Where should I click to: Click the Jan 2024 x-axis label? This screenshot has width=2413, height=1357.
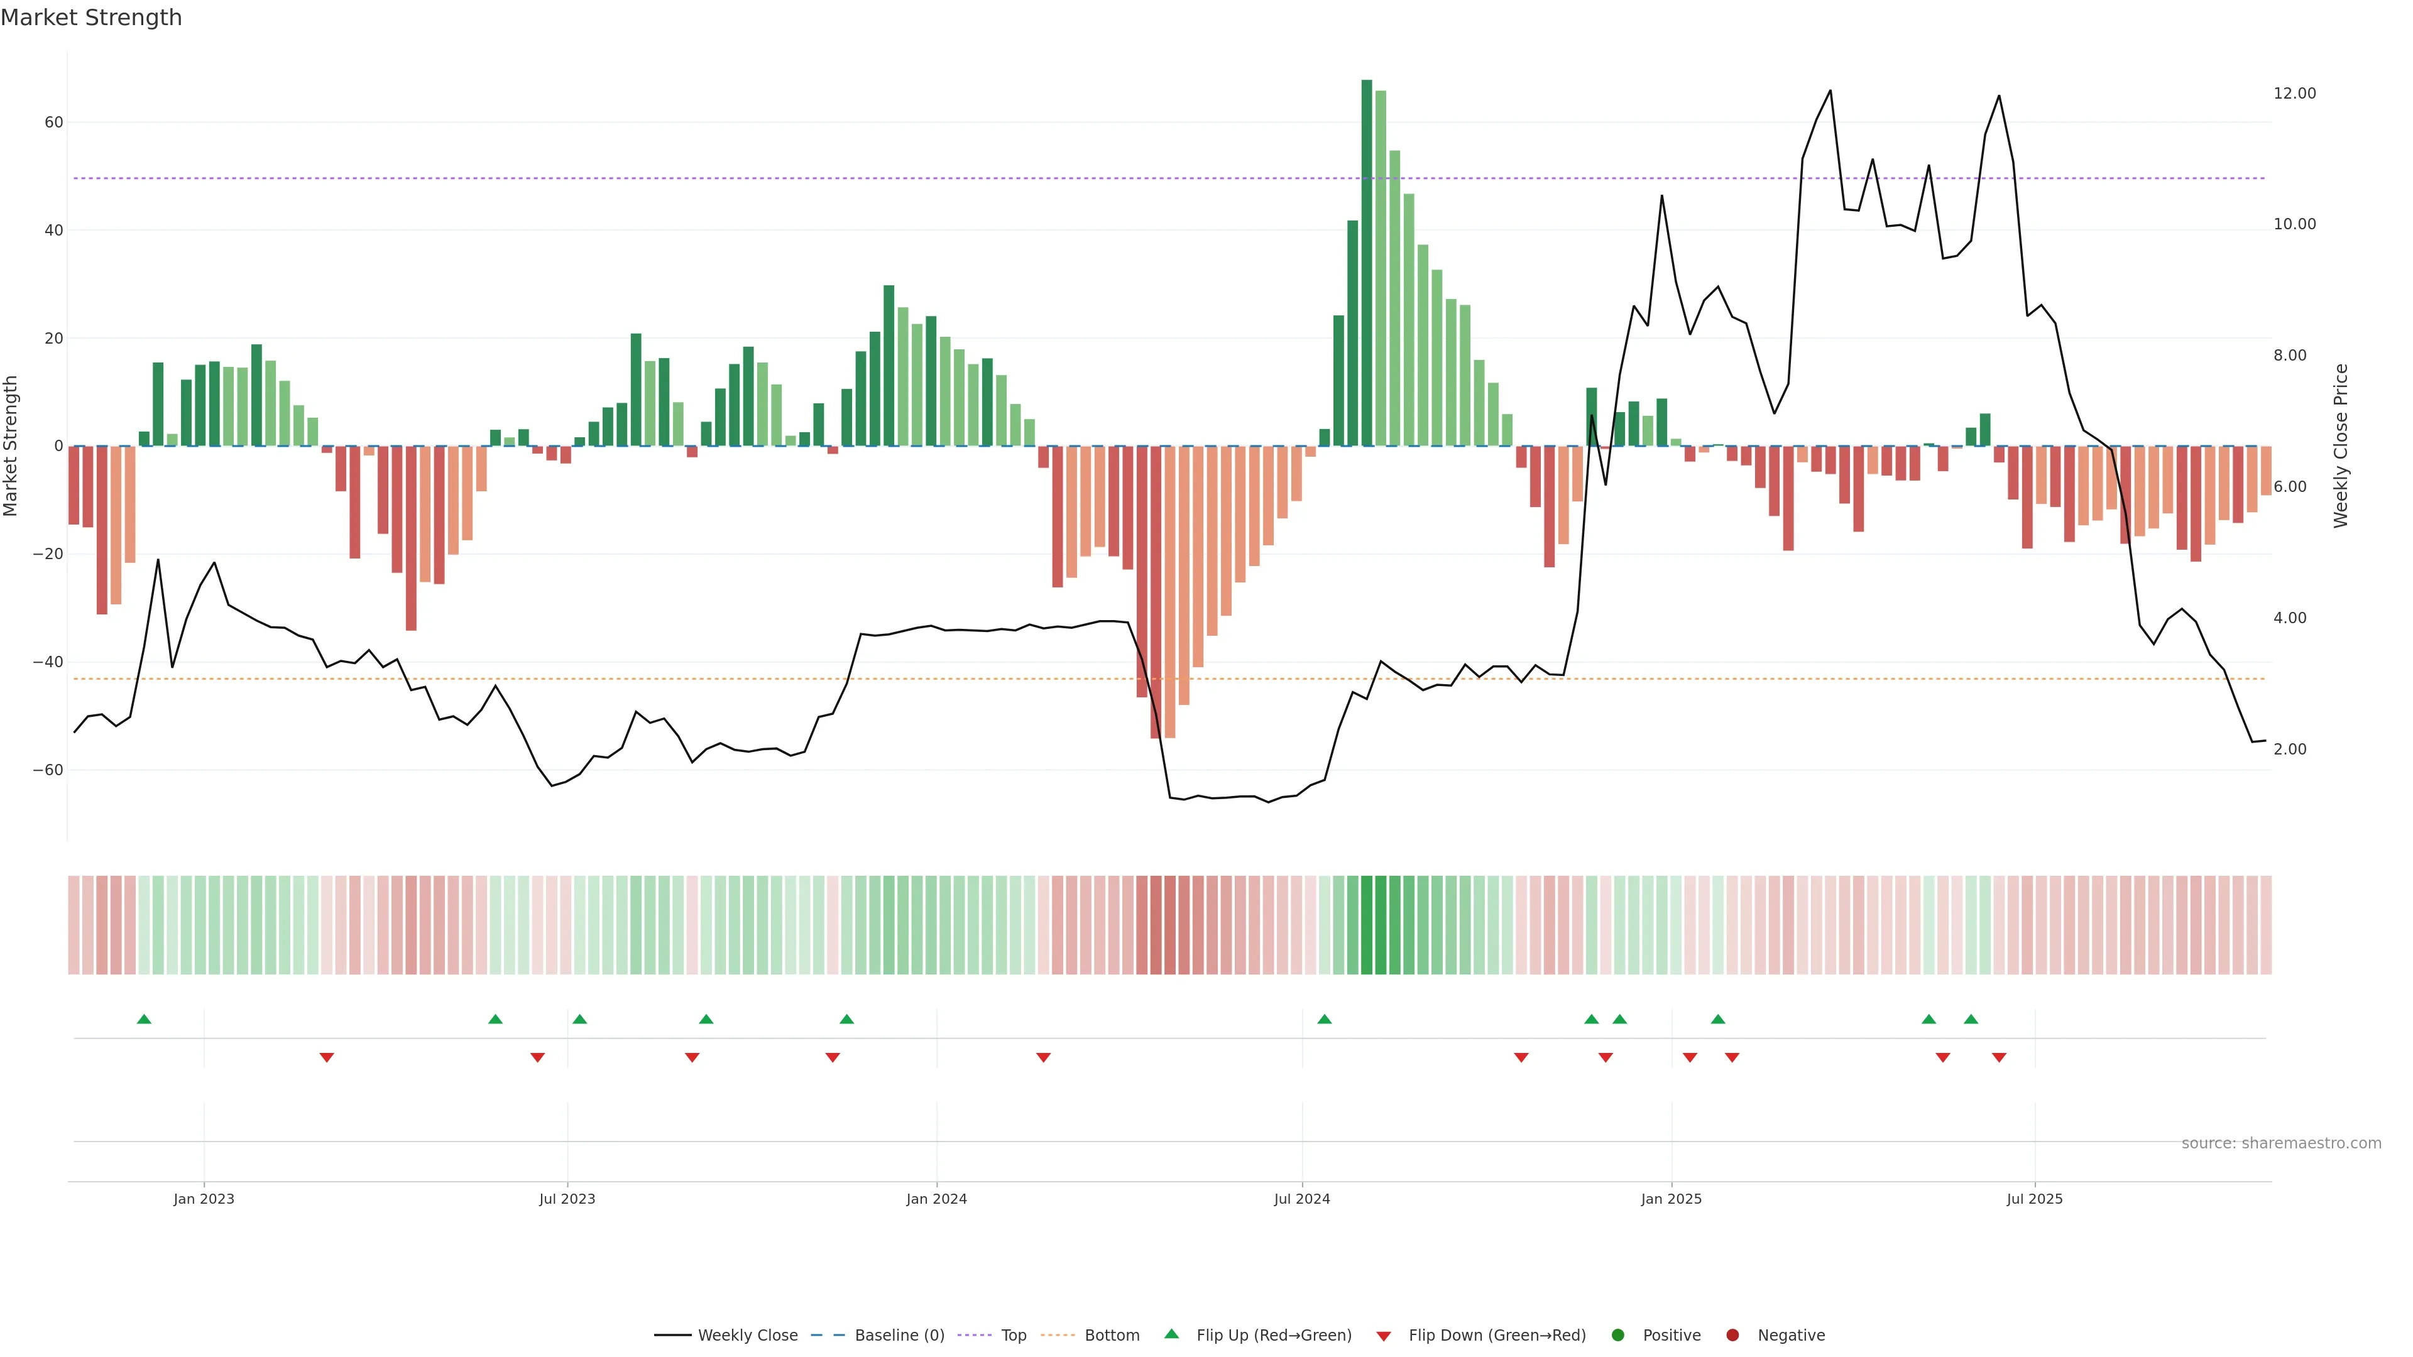936,1199
